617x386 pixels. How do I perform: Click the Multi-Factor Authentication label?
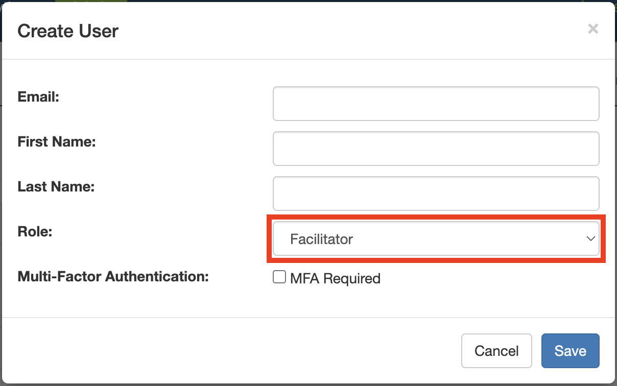(x=113, y=276)
